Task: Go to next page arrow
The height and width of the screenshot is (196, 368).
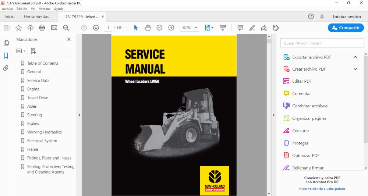Action: [x=96, y=28]
